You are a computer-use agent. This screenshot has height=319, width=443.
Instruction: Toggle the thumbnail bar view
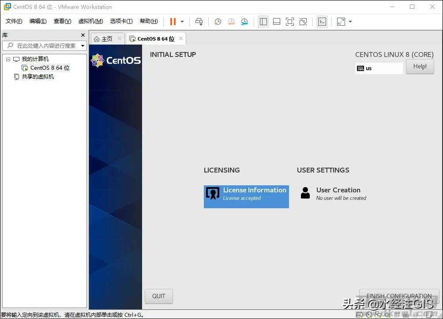277,22
